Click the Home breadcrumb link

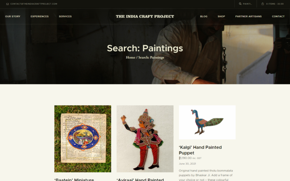point(130,58)
